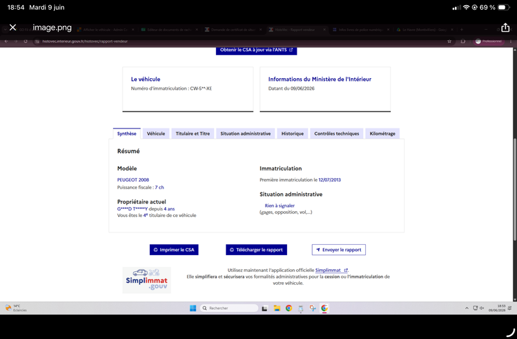The height and width of the screenshot is (339, 517).
Task: Open taskbar clock showing 18:53
Action: 497,308
